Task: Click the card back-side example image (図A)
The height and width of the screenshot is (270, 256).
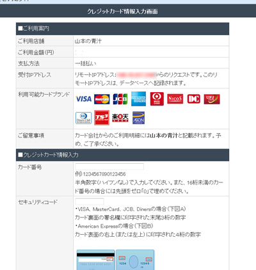Action: coord(96,260)
